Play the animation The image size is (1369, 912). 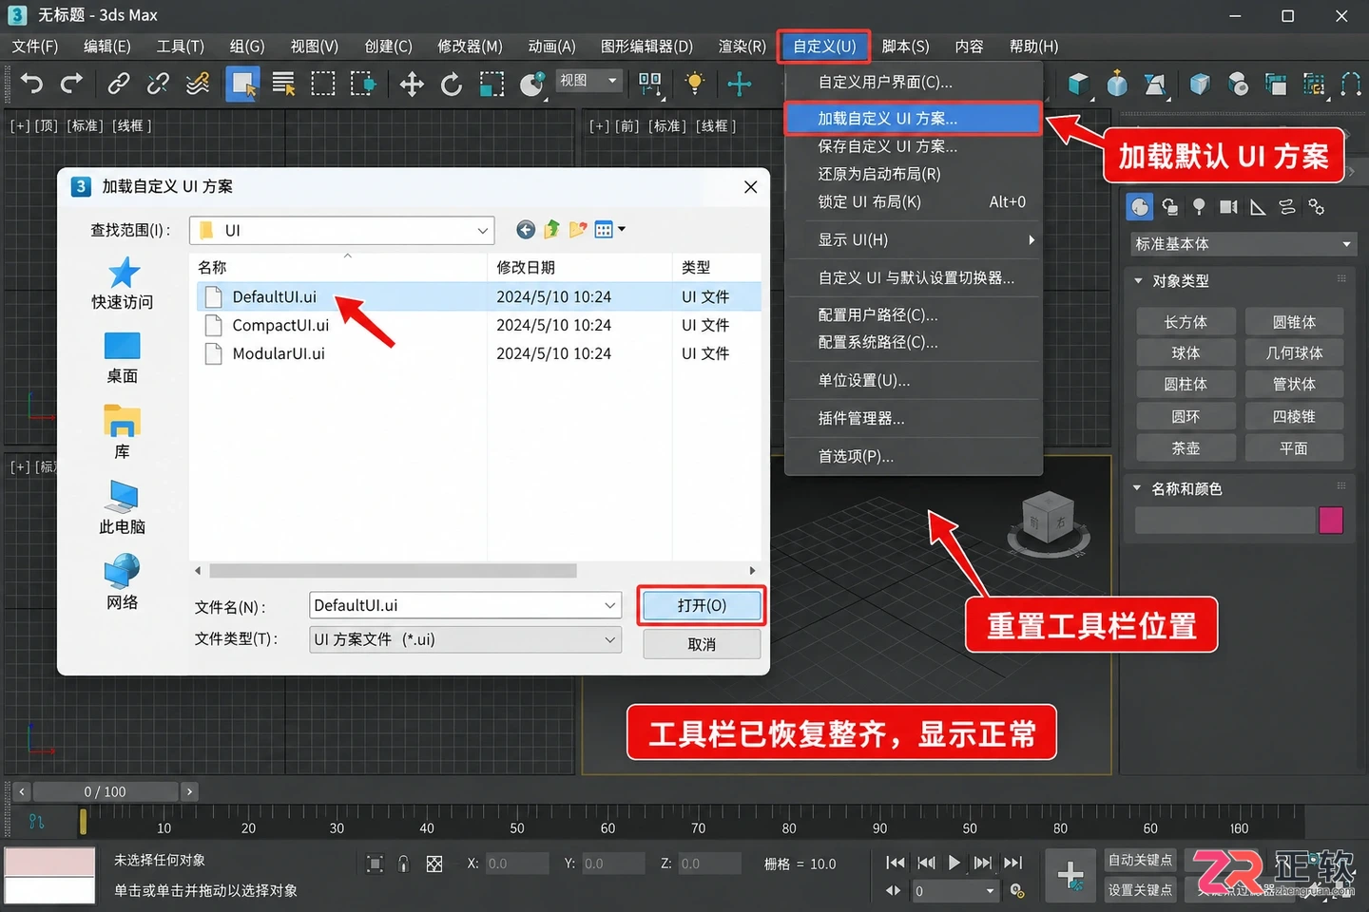[954, 863]
